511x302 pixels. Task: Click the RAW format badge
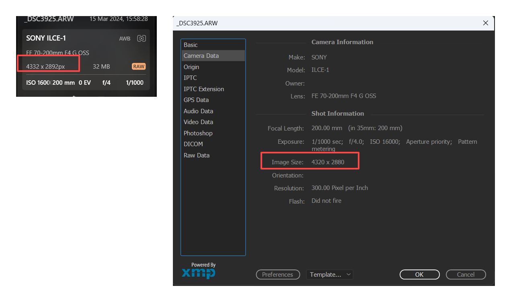pos(138,66)
